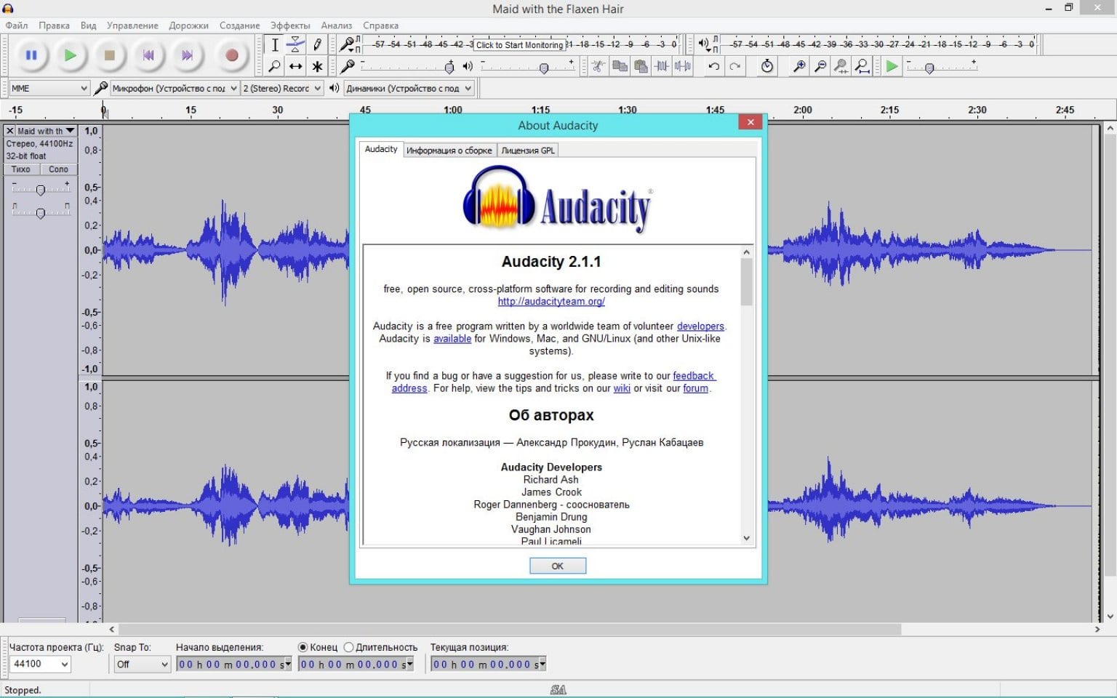Adjust the track gain slider
This screenshot has height=698, width=1117.
[x=41, y=190]
